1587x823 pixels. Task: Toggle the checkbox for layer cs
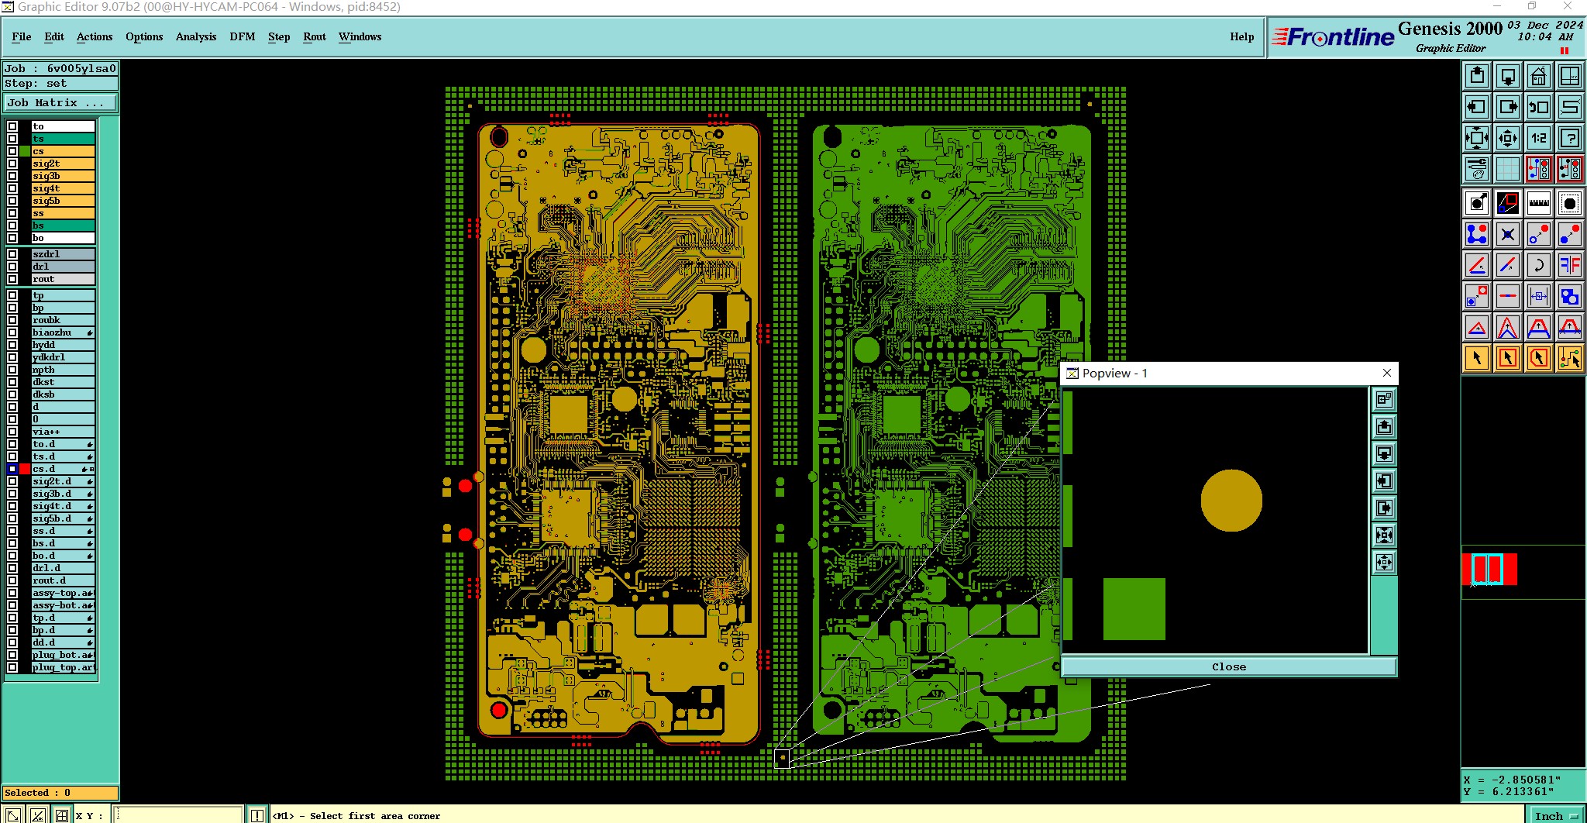tap(12, 151)
